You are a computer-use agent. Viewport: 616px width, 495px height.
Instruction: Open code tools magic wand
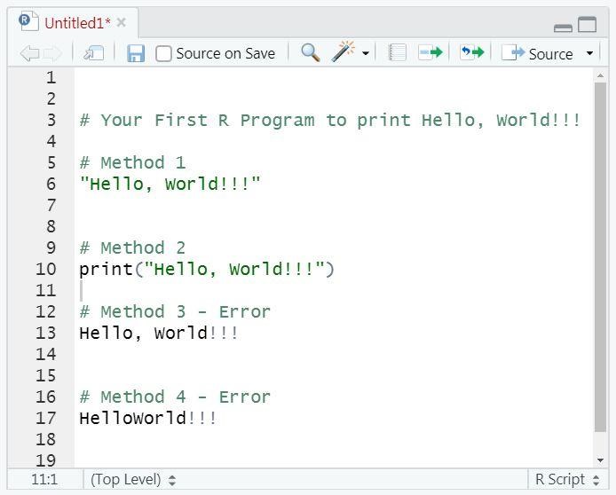coord(343,51)
